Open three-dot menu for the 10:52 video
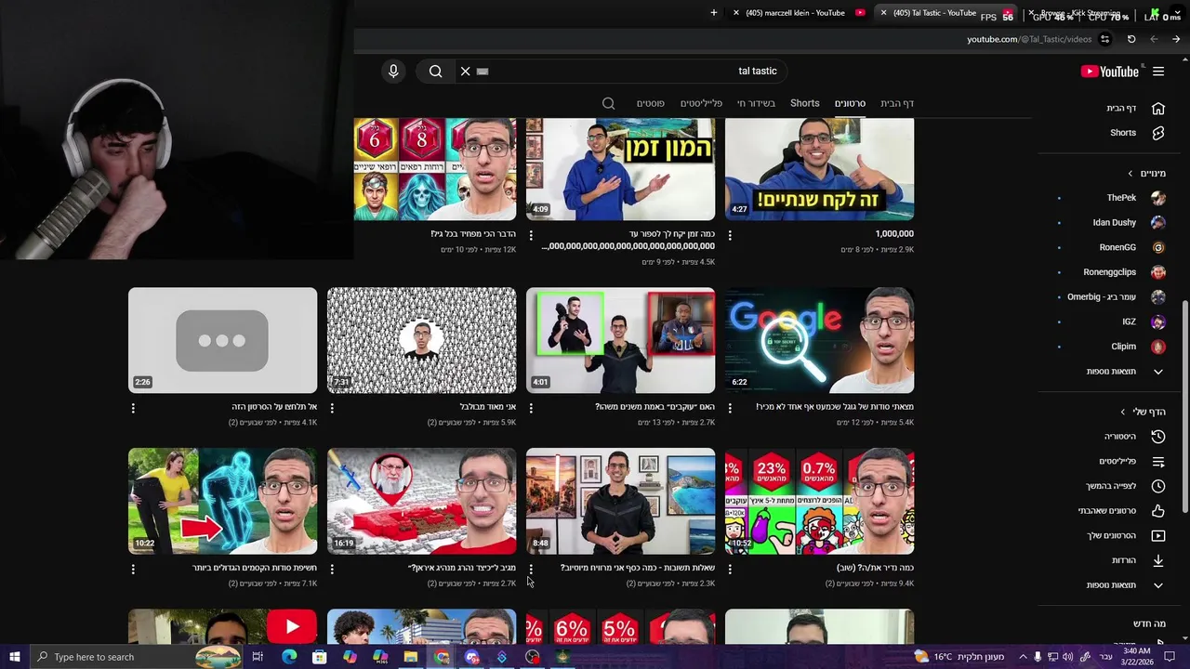This screenshot has width=1190, height=669. click(x=730, y=569)
